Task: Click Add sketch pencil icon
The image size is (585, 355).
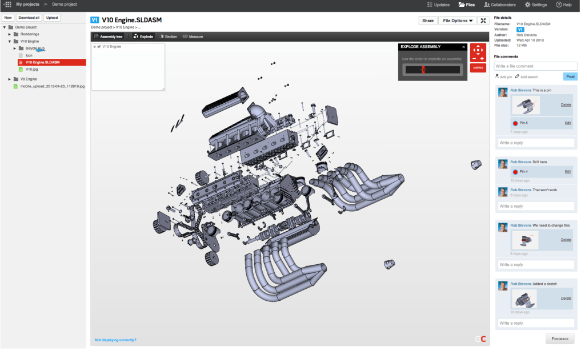Action: [x=517, y=76]
